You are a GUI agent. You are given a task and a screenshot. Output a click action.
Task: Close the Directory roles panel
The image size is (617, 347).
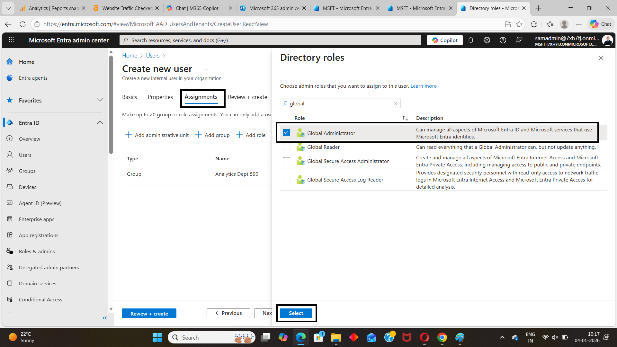(x=601, y=58)
